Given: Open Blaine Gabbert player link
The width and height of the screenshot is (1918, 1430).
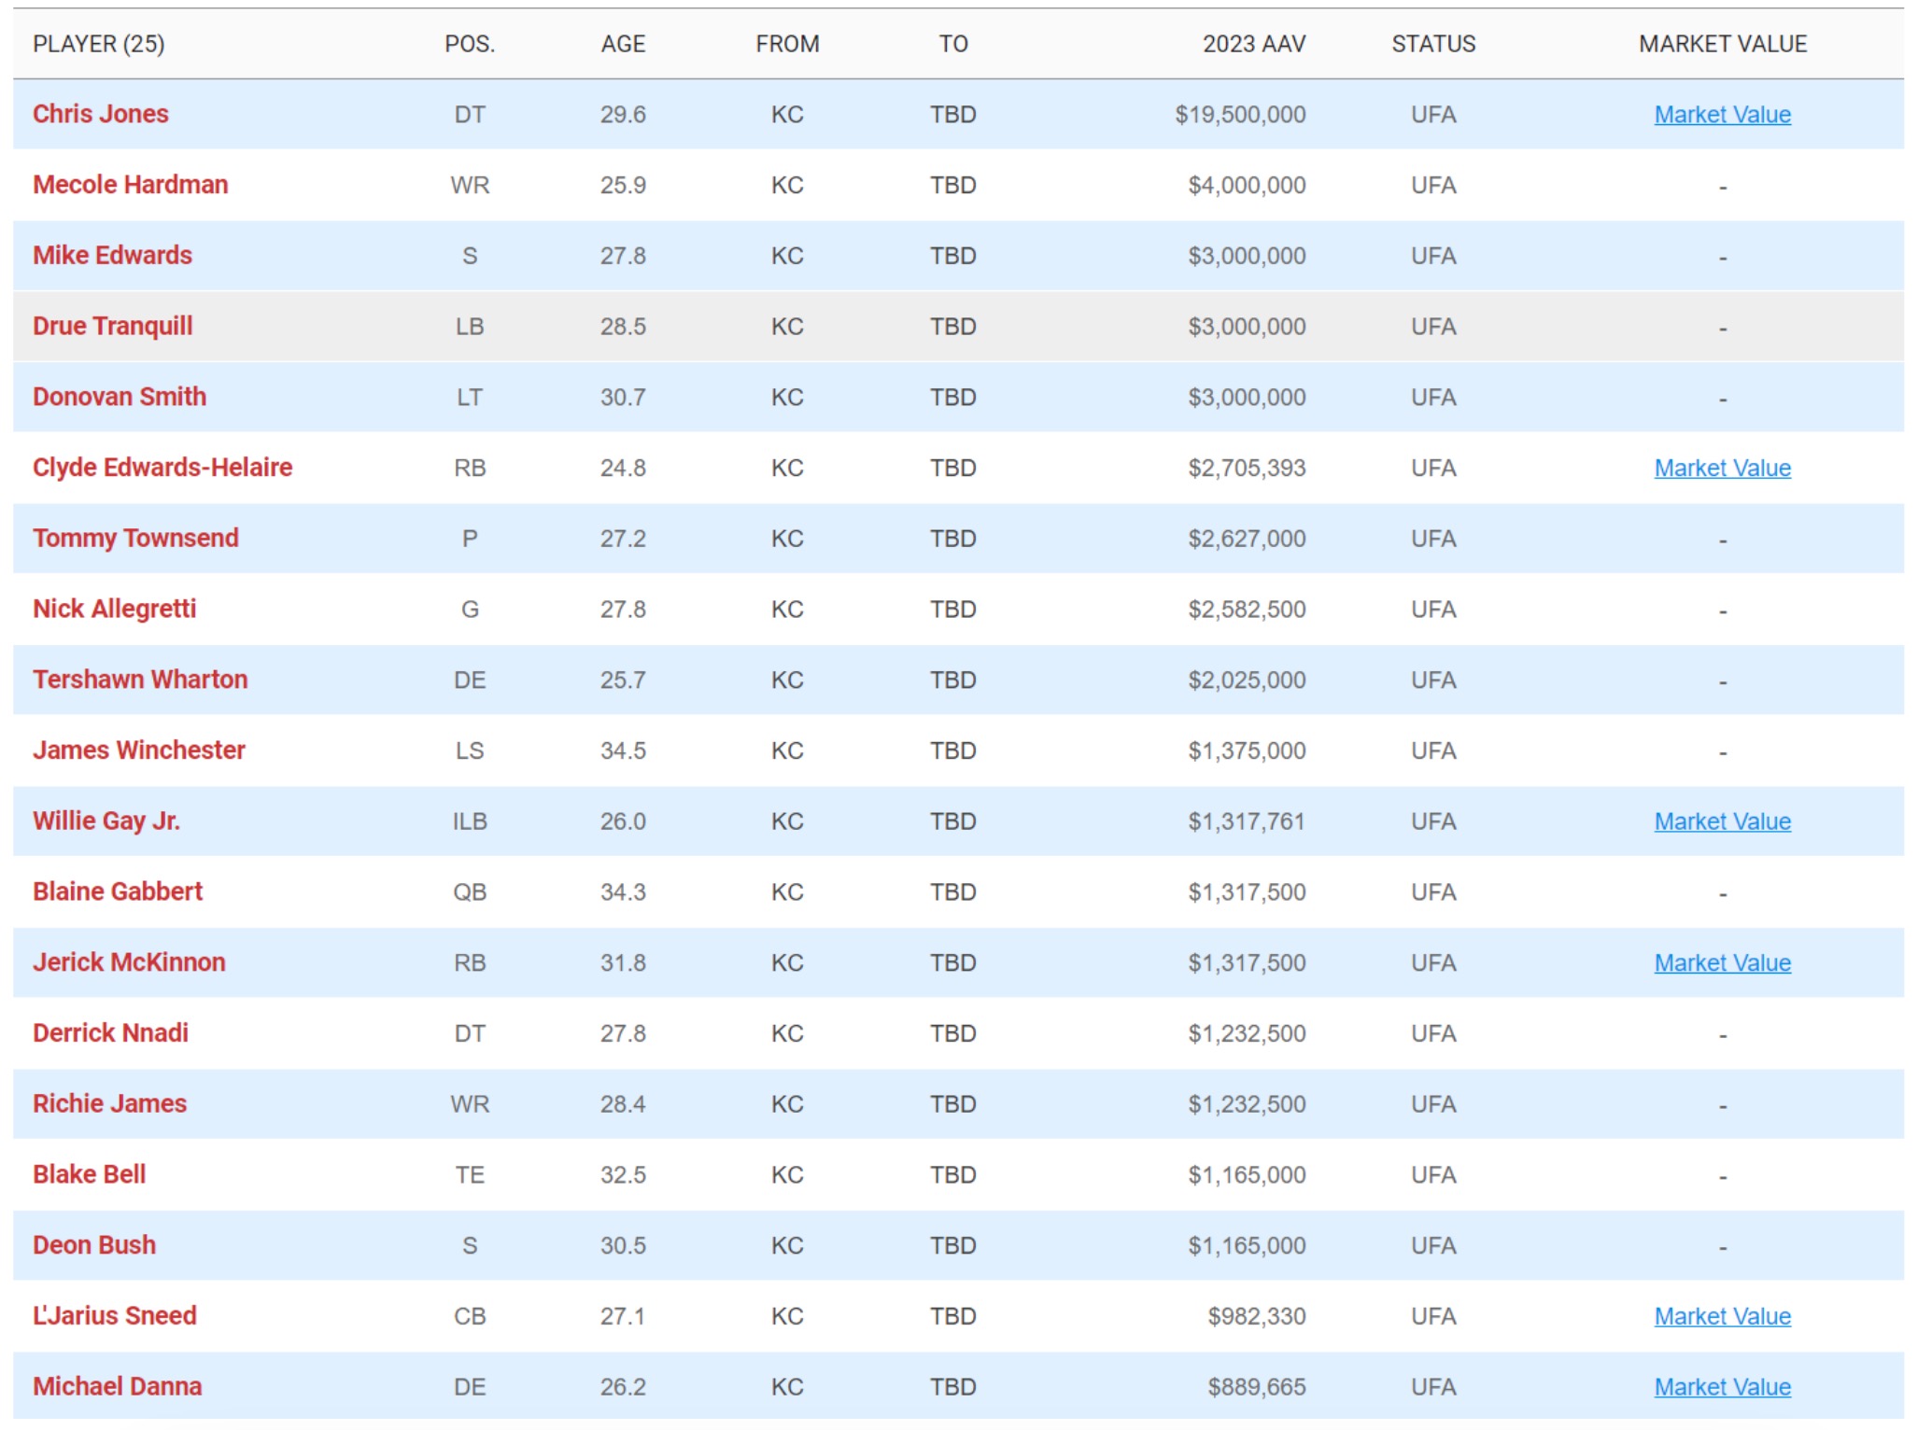Looking at the screenshot, I should click(x=118, y=891).
